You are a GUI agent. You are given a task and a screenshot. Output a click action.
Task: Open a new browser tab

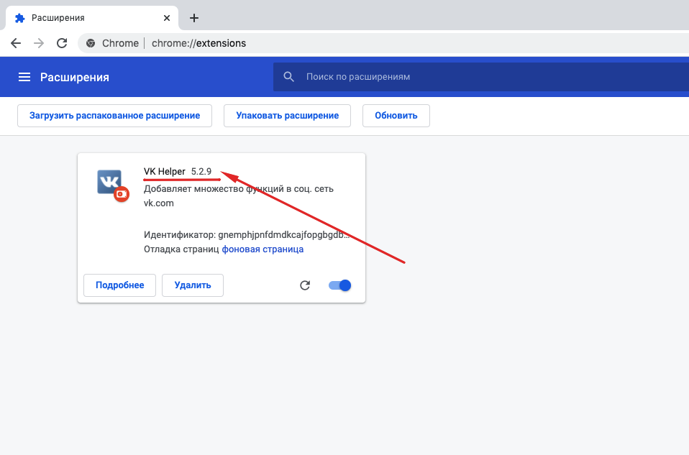point(193,18)
